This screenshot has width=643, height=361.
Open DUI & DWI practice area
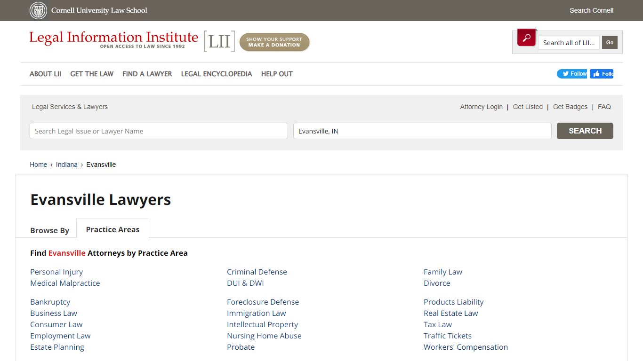click(x=245, y=283)
